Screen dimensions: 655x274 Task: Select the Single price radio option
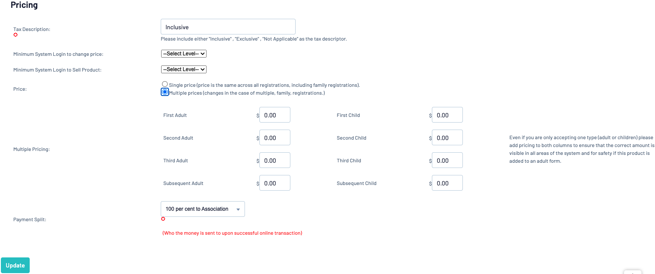point(165,84)
